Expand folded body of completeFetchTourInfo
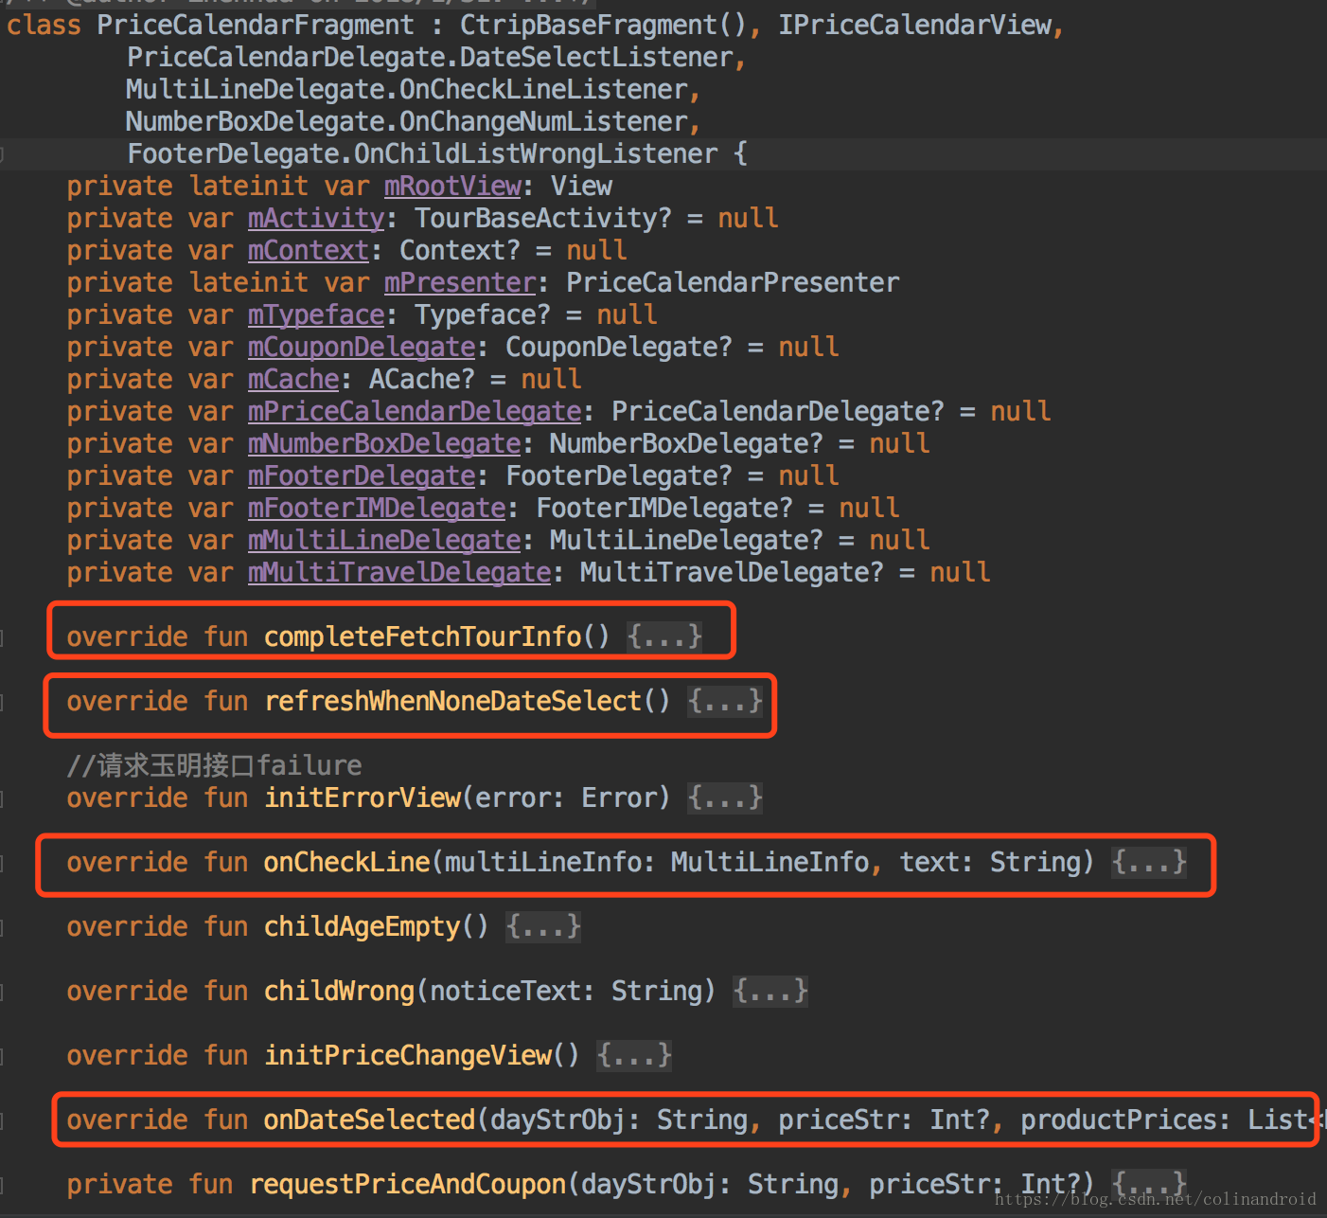1327x1218 pixels. (x=664, y=636)
